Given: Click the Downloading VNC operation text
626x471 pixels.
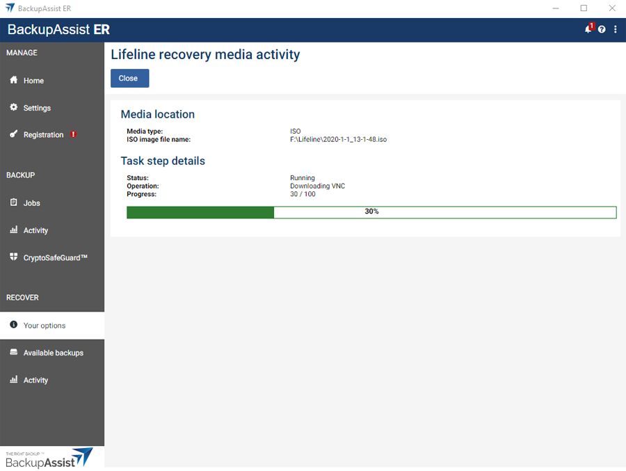Looking at the screenshot, I should pos(317,186).
